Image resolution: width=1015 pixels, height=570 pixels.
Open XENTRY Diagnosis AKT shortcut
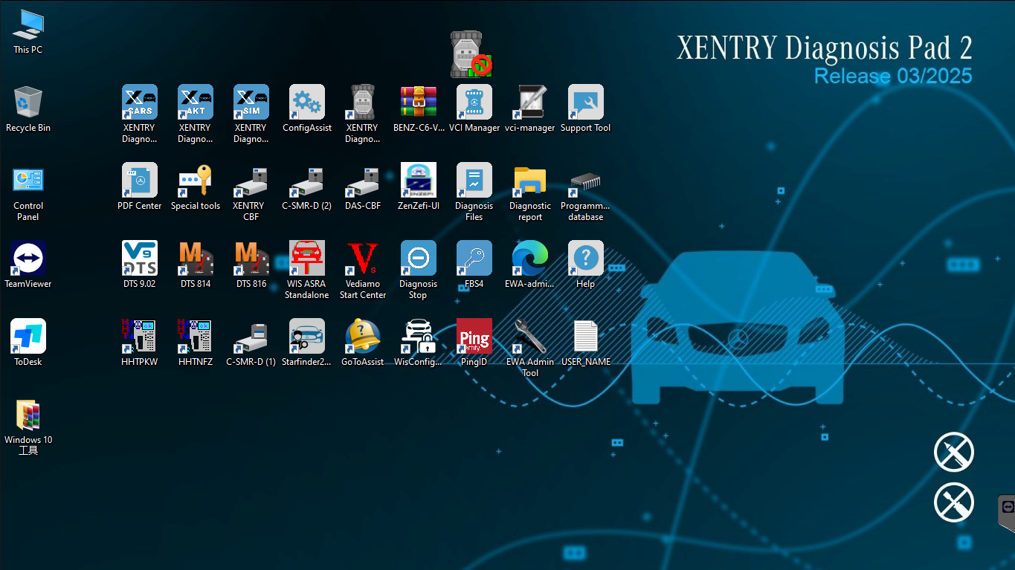(x=195, y=103)
